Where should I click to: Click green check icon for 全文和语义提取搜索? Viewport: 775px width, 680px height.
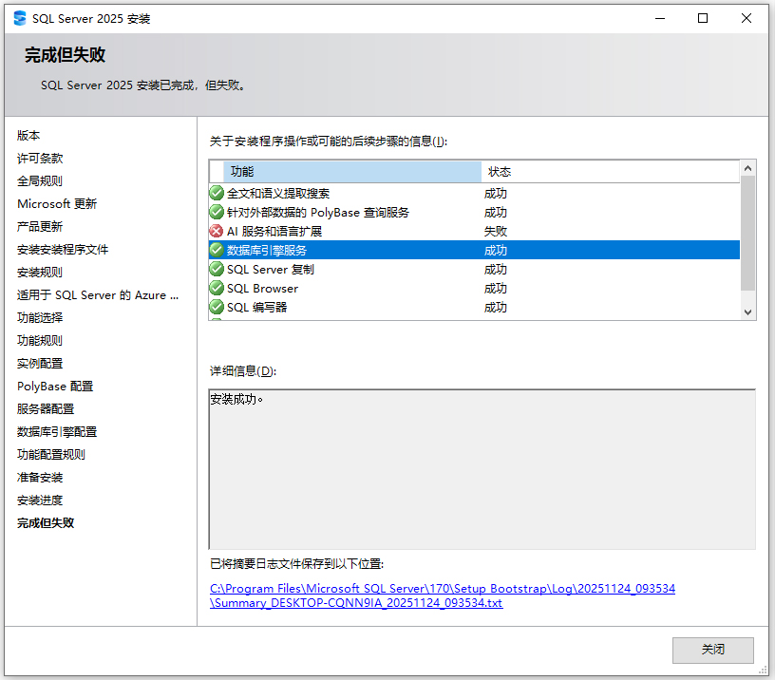point(217,193)
